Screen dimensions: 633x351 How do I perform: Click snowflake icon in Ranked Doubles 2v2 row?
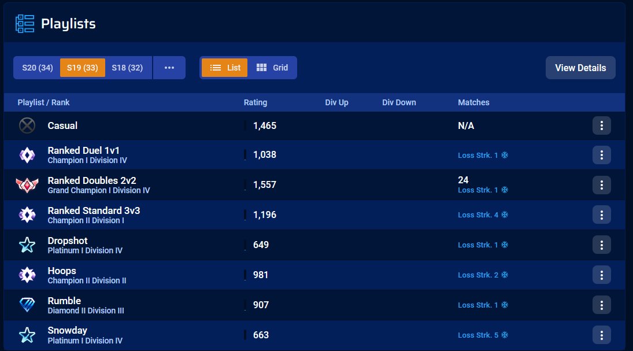505,190
